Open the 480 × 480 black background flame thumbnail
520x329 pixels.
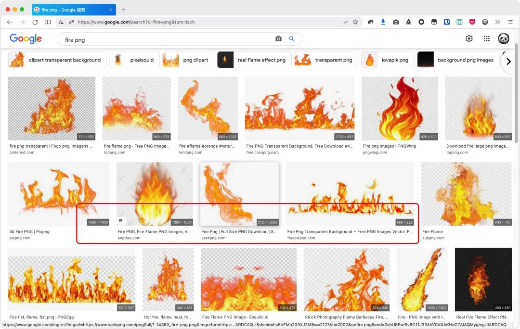[x=483, y=279]
